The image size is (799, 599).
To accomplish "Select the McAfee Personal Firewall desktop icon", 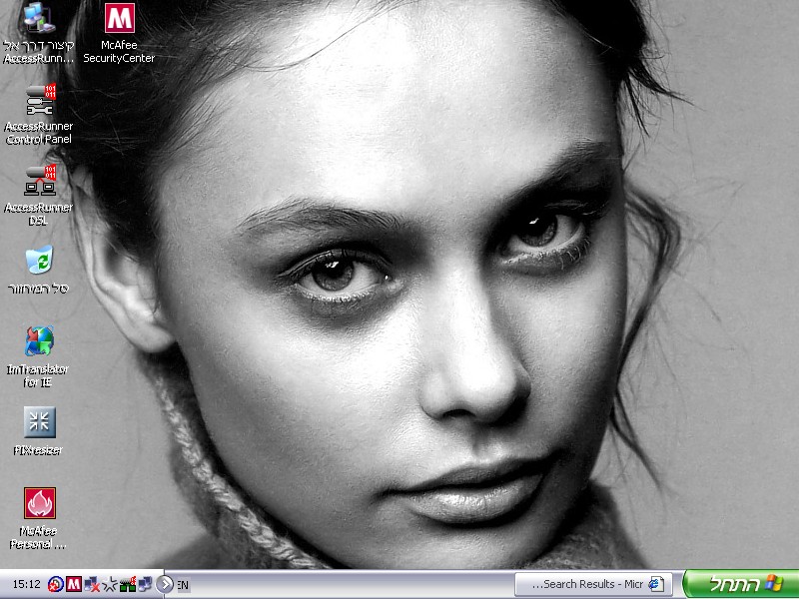I will (39, 503).
